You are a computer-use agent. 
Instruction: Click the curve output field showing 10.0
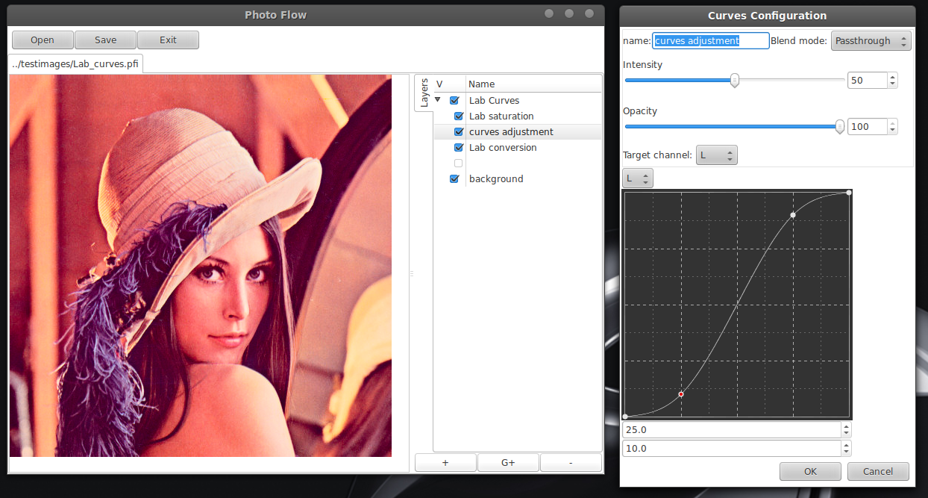pos(731,449)
